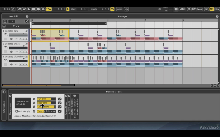Image resolution: width=220 pixels, height=137 pixels.
Task: Select the pencil edit tool
Action: tap(26, 21)
